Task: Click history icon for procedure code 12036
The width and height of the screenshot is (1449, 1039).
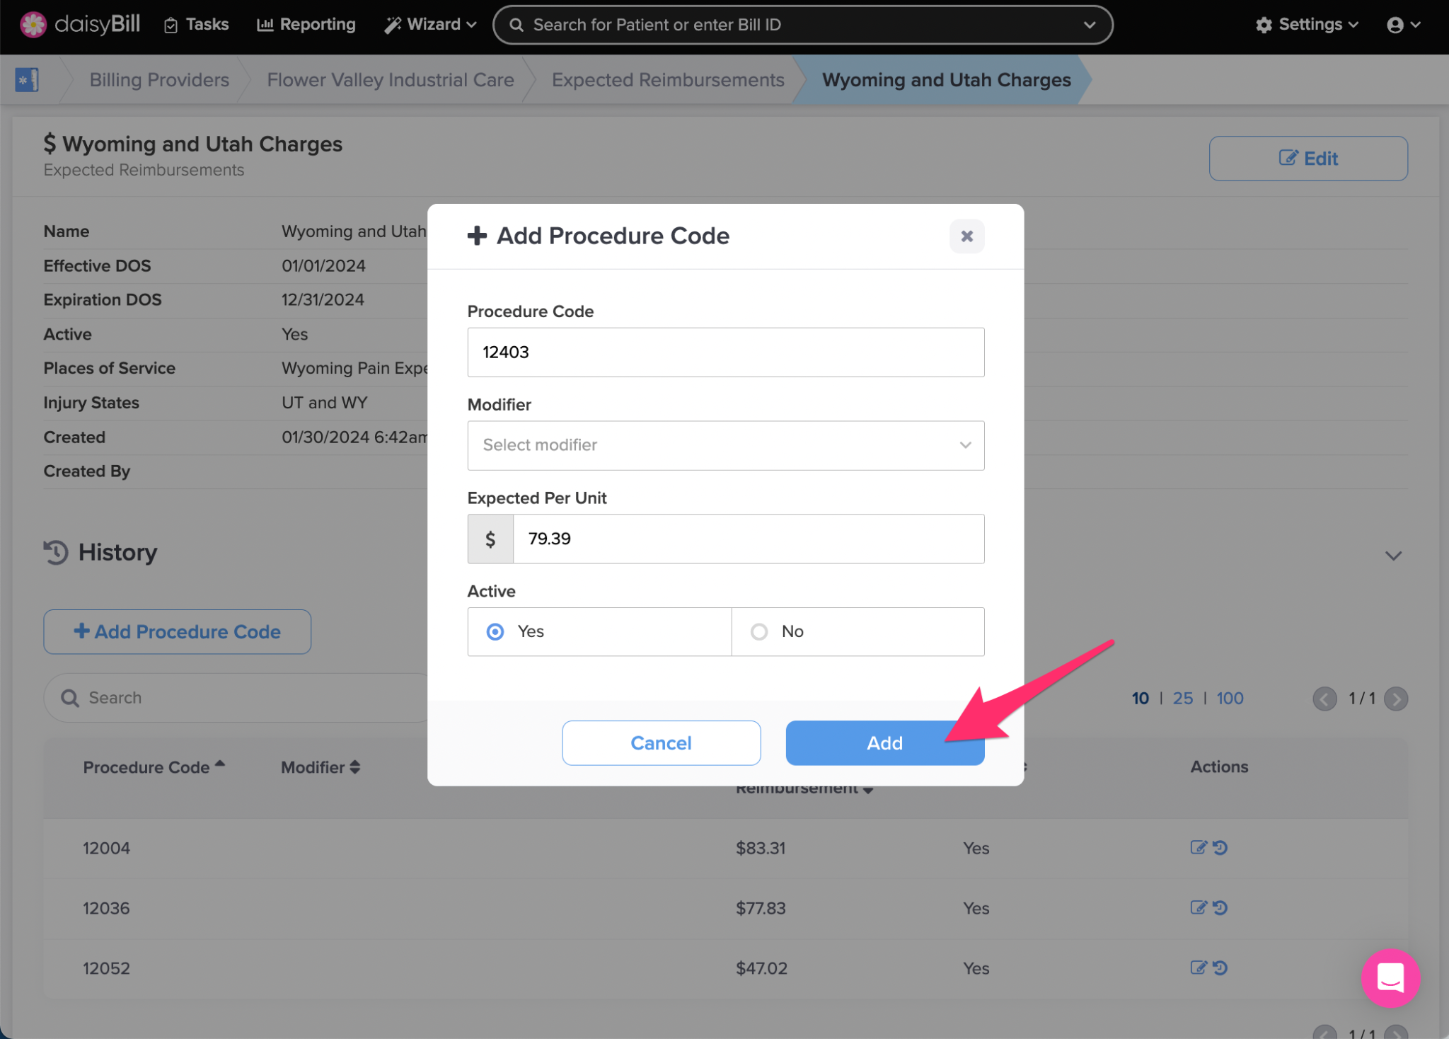Action: pos(1220,907)
